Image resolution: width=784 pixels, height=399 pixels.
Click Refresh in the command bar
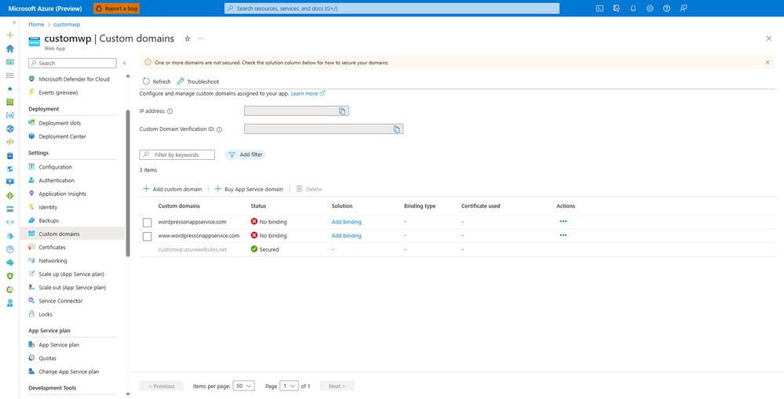coord(156,82)
